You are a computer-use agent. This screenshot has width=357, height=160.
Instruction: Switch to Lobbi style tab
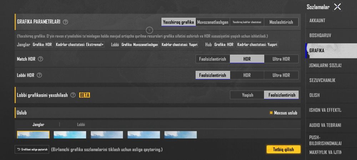click(x=81, y=124)
